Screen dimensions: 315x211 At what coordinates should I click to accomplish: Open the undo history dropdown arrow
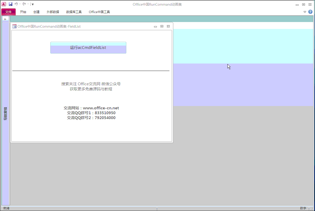click(20, 4)
